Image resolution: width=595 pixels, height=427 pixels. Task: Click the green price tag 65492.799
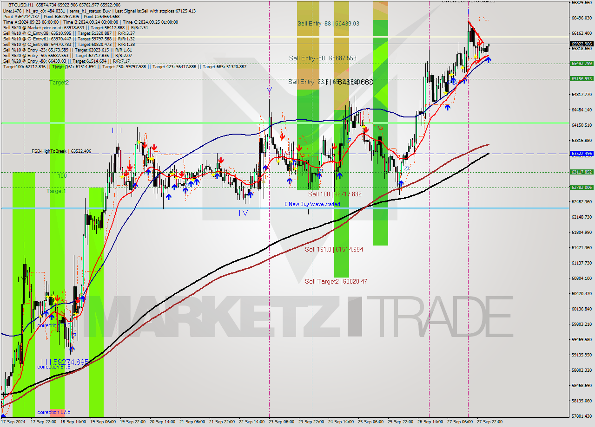tap(581, 63)
